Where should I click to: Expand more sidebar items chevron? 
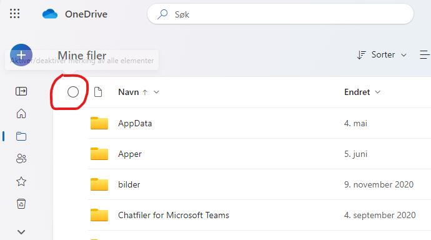click(21, 232)
